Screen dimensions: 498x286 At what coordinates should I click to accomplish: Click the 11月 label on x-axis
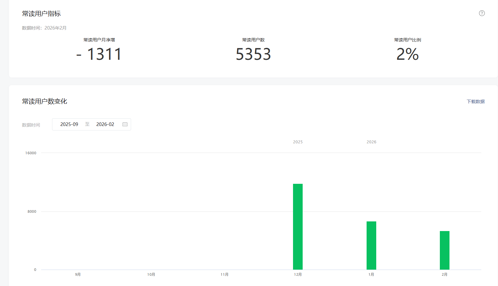(x=225, y=274)
